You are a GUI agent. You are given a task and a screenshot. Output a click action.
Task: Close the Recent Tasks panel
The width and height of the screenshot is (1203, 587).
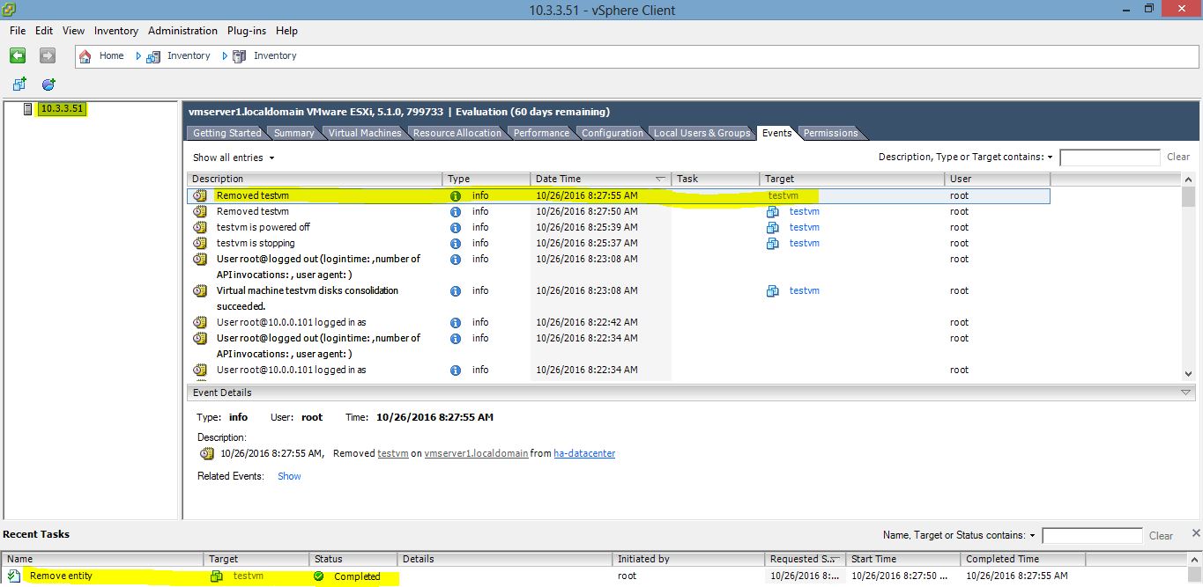[x=1195, y=532]
